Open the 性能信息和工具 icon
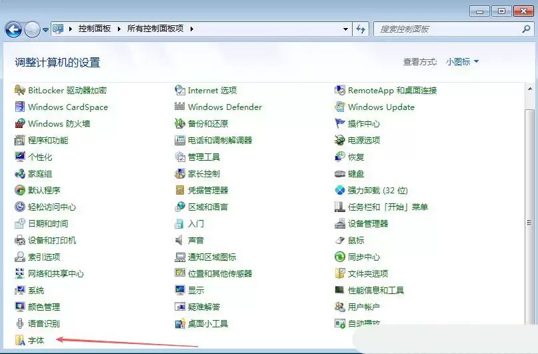 (340, 290)
